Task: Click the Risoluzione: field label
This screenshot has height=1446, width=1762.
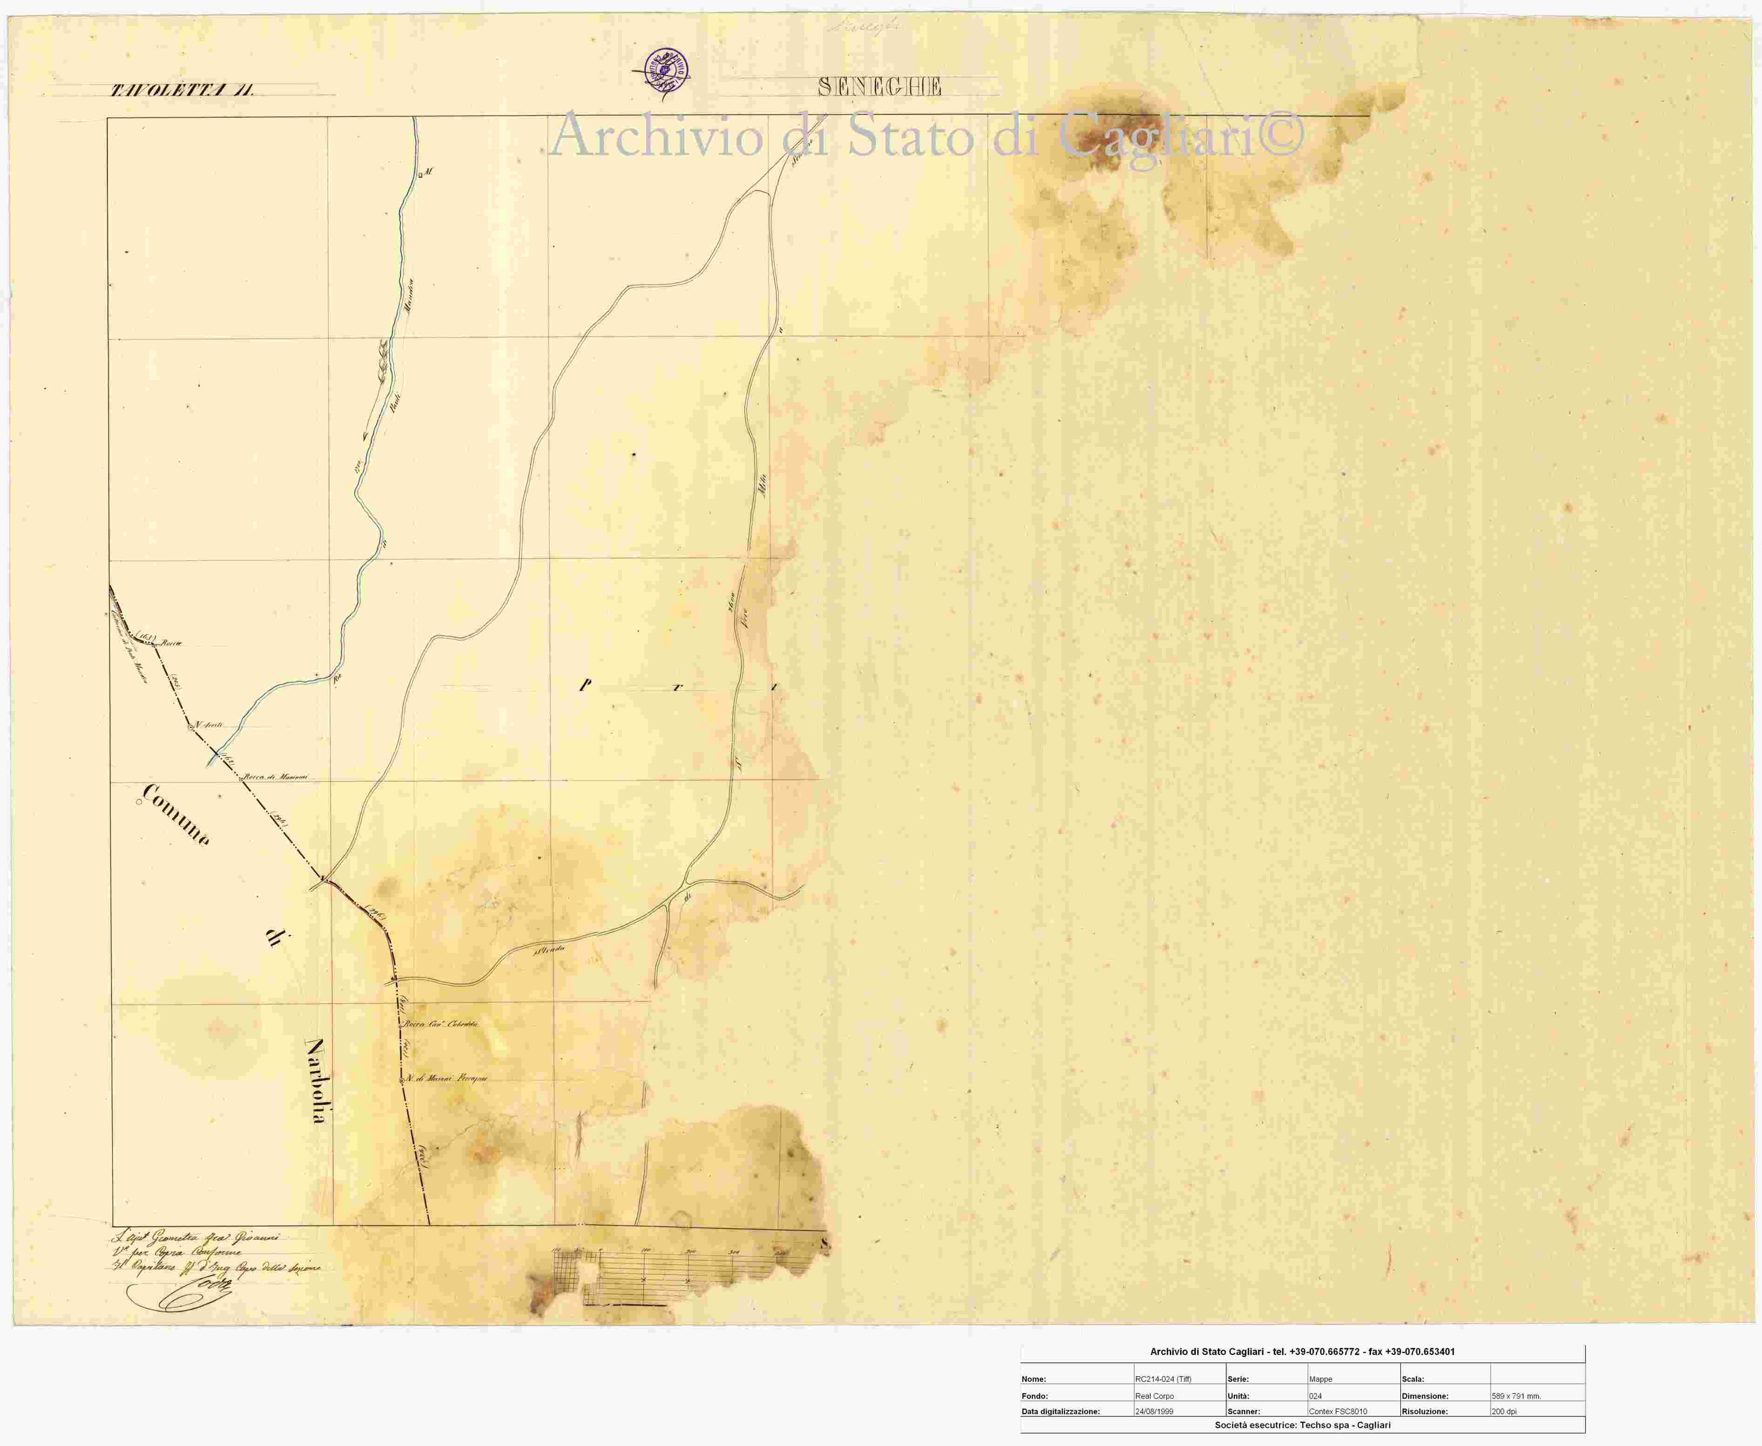Action: click(x=1425, y=1412)
